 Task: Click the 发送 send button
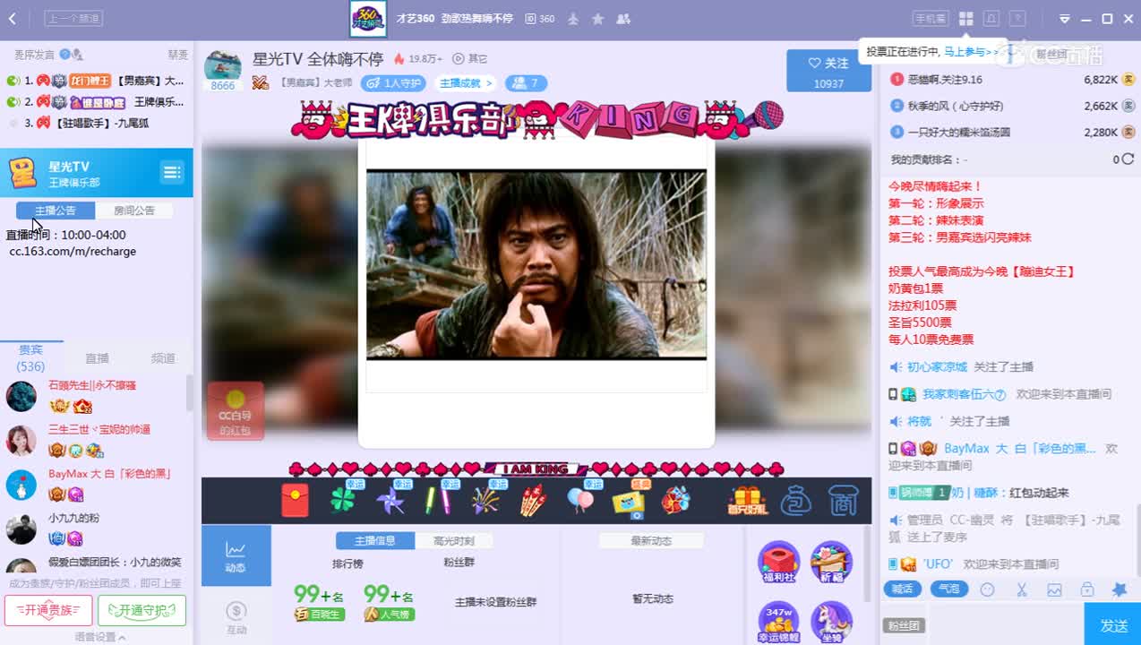coord(1112,624)
